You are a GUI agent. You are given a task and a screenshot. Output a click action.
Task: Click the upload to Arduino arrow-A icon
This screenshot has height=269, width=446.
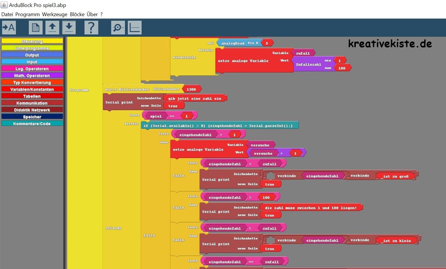click(x=9, y=27)
